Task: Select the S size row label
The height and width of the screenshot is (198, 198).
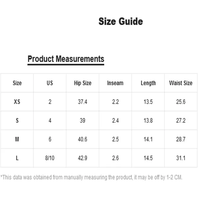Action: coord(17,120)
